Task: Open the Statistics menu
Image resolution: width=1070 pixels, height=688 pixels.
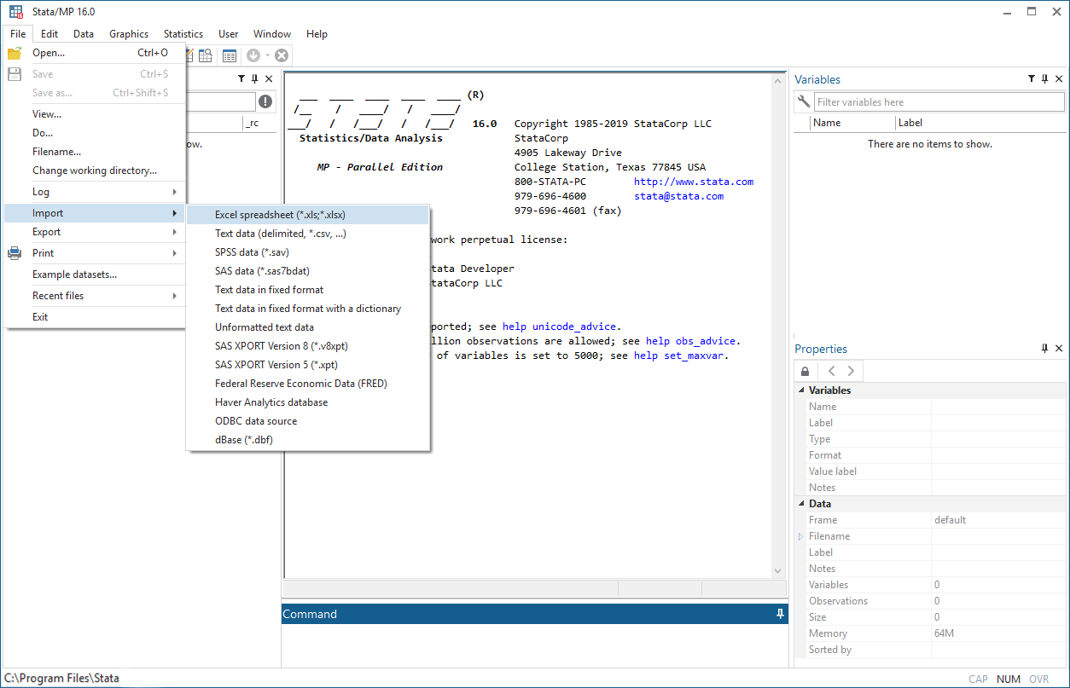Action: 183,34
